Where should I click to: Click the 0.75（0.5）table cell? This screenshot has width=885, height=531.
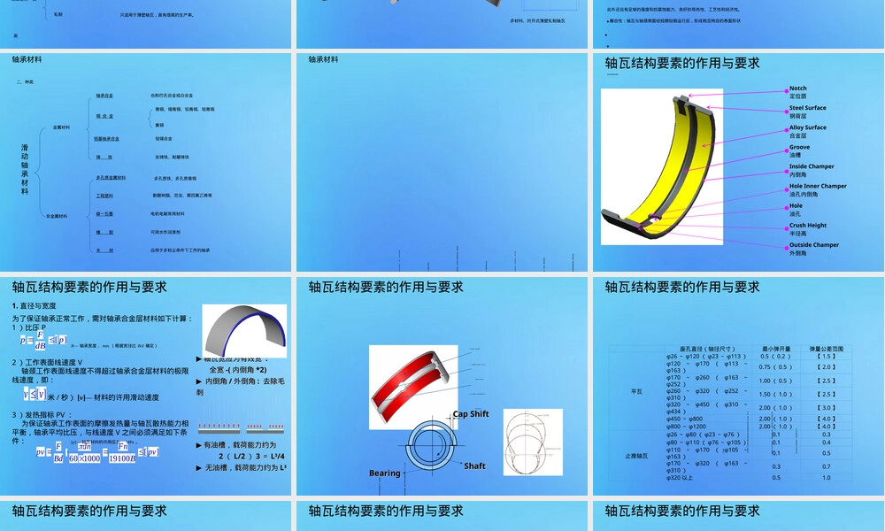[x=775, y=366]
